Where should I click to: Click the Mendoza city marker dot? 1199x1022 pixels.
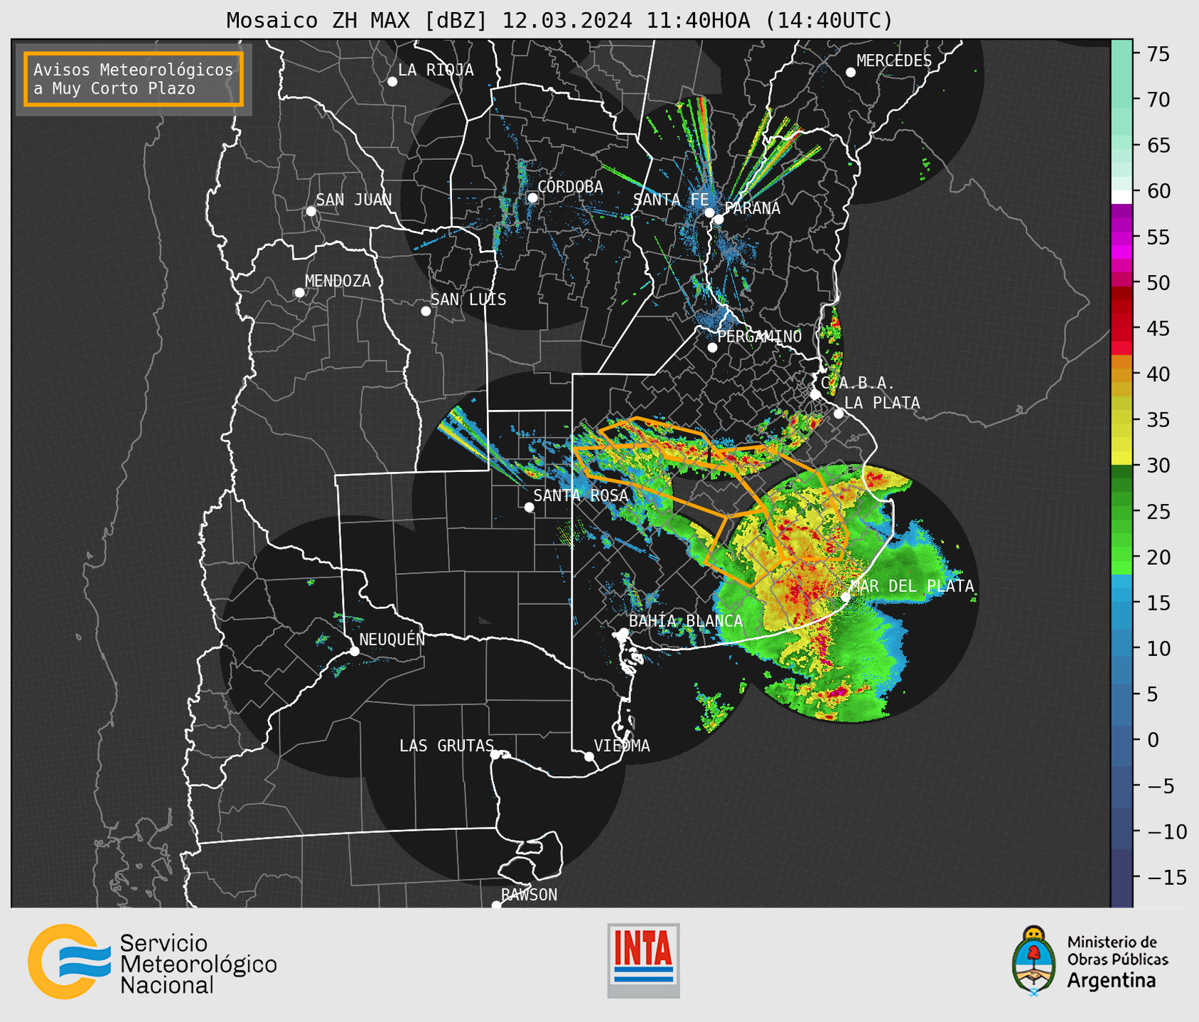(299, 293)
